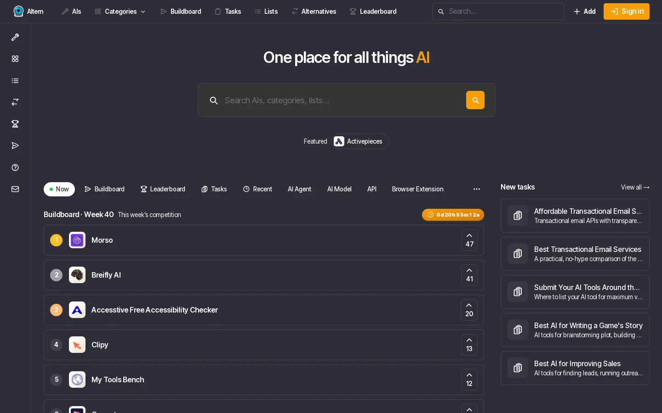Image resolution: width=662 pixels, height=413 pixels.
Task: Upvote My Tools Bench with 12 votes
Action: tap(469, 380)
